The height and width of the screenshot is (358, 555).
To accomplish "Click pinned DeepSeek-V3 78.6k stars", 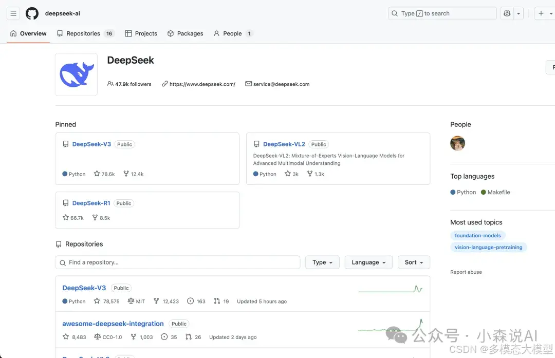I will tap(104, 174).
